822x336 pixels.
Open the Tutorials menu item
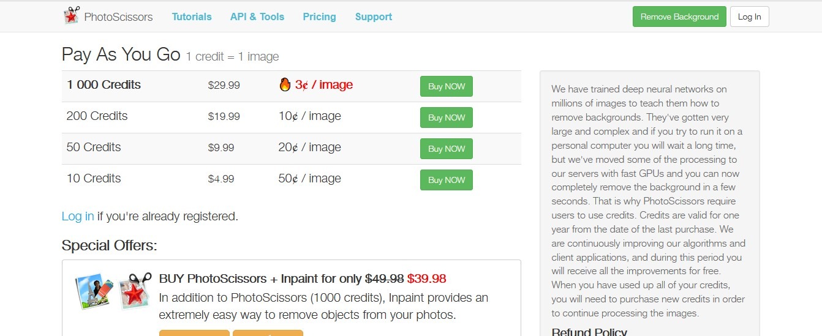[x=192, y=17]
